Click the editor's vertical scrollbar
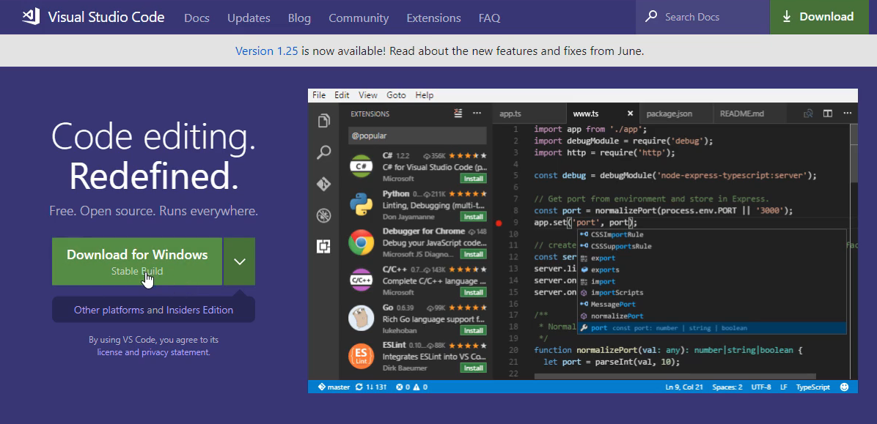The width and height of the screenshot is (877, 424). 854,154
